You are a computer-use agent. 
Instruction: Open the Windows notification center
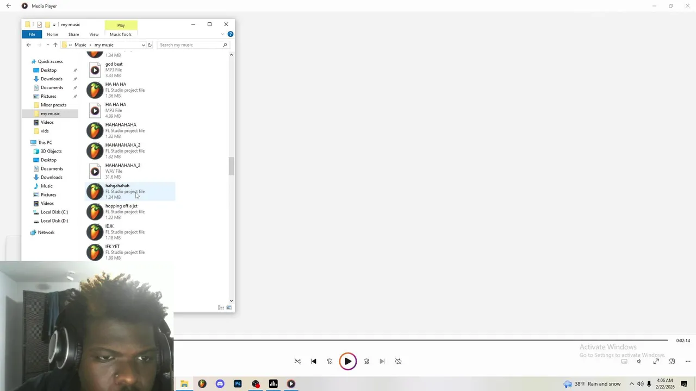684,384
